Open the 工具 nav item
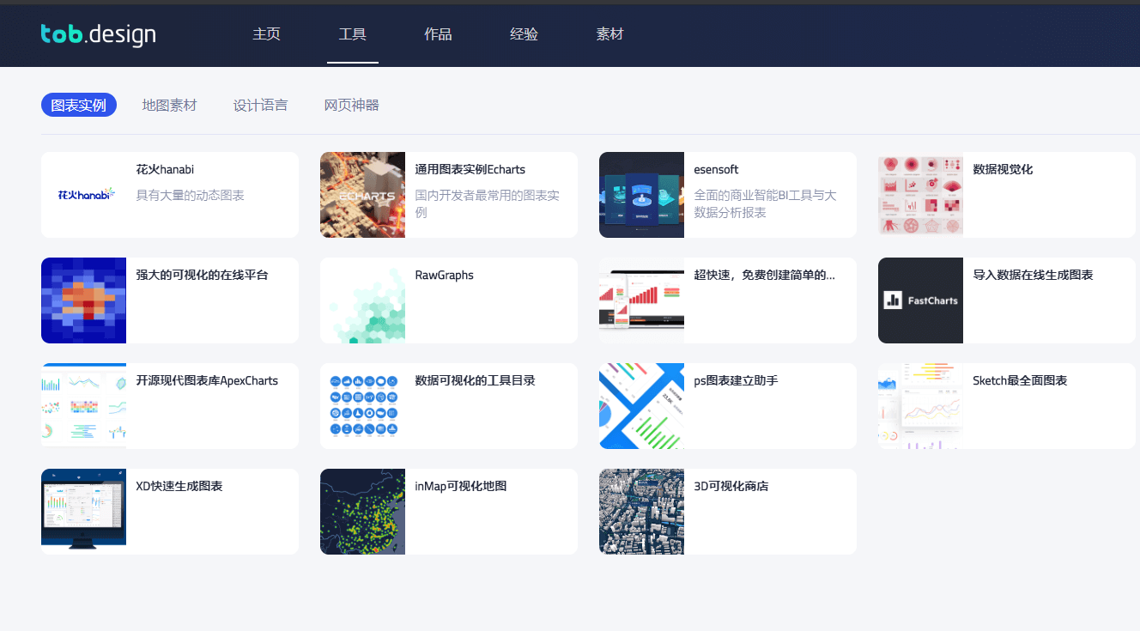 click(x=352, y=34)
